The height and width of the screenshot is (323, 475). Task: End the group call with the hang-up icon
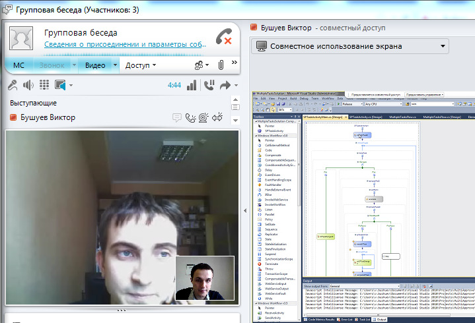(x=224, y=36)
